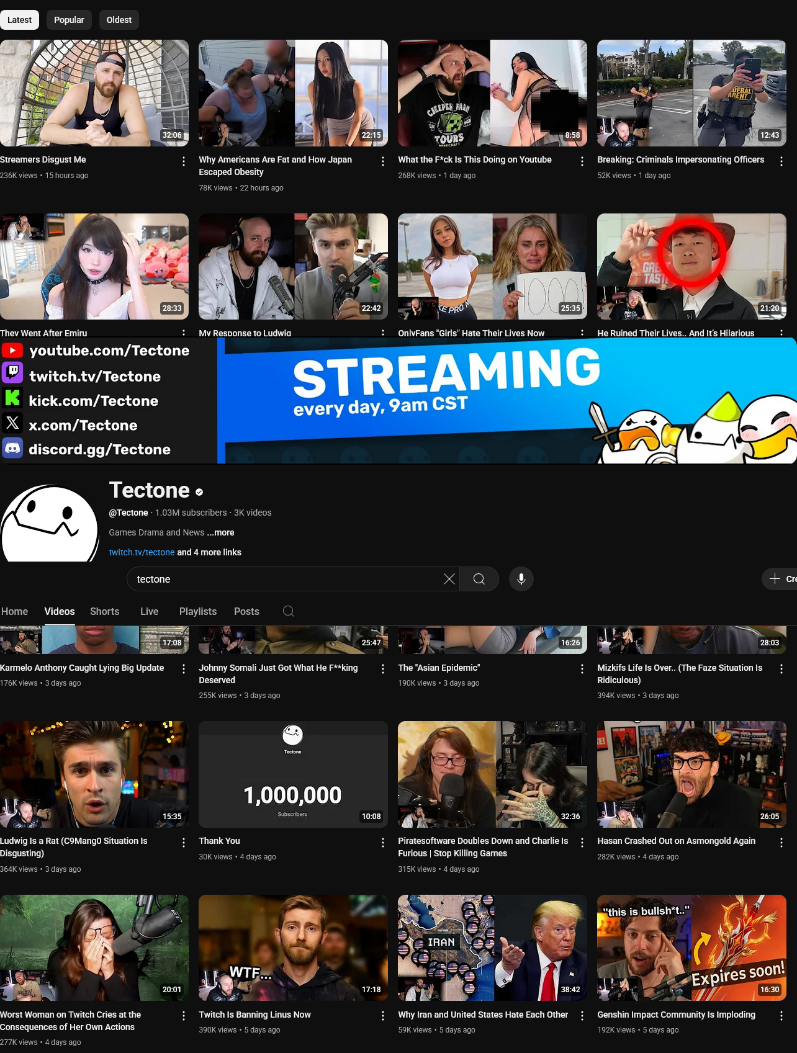Screen dimensions: 797x1053
Task: Open the Emiru video thumbnail
Action: coord(94,266)
